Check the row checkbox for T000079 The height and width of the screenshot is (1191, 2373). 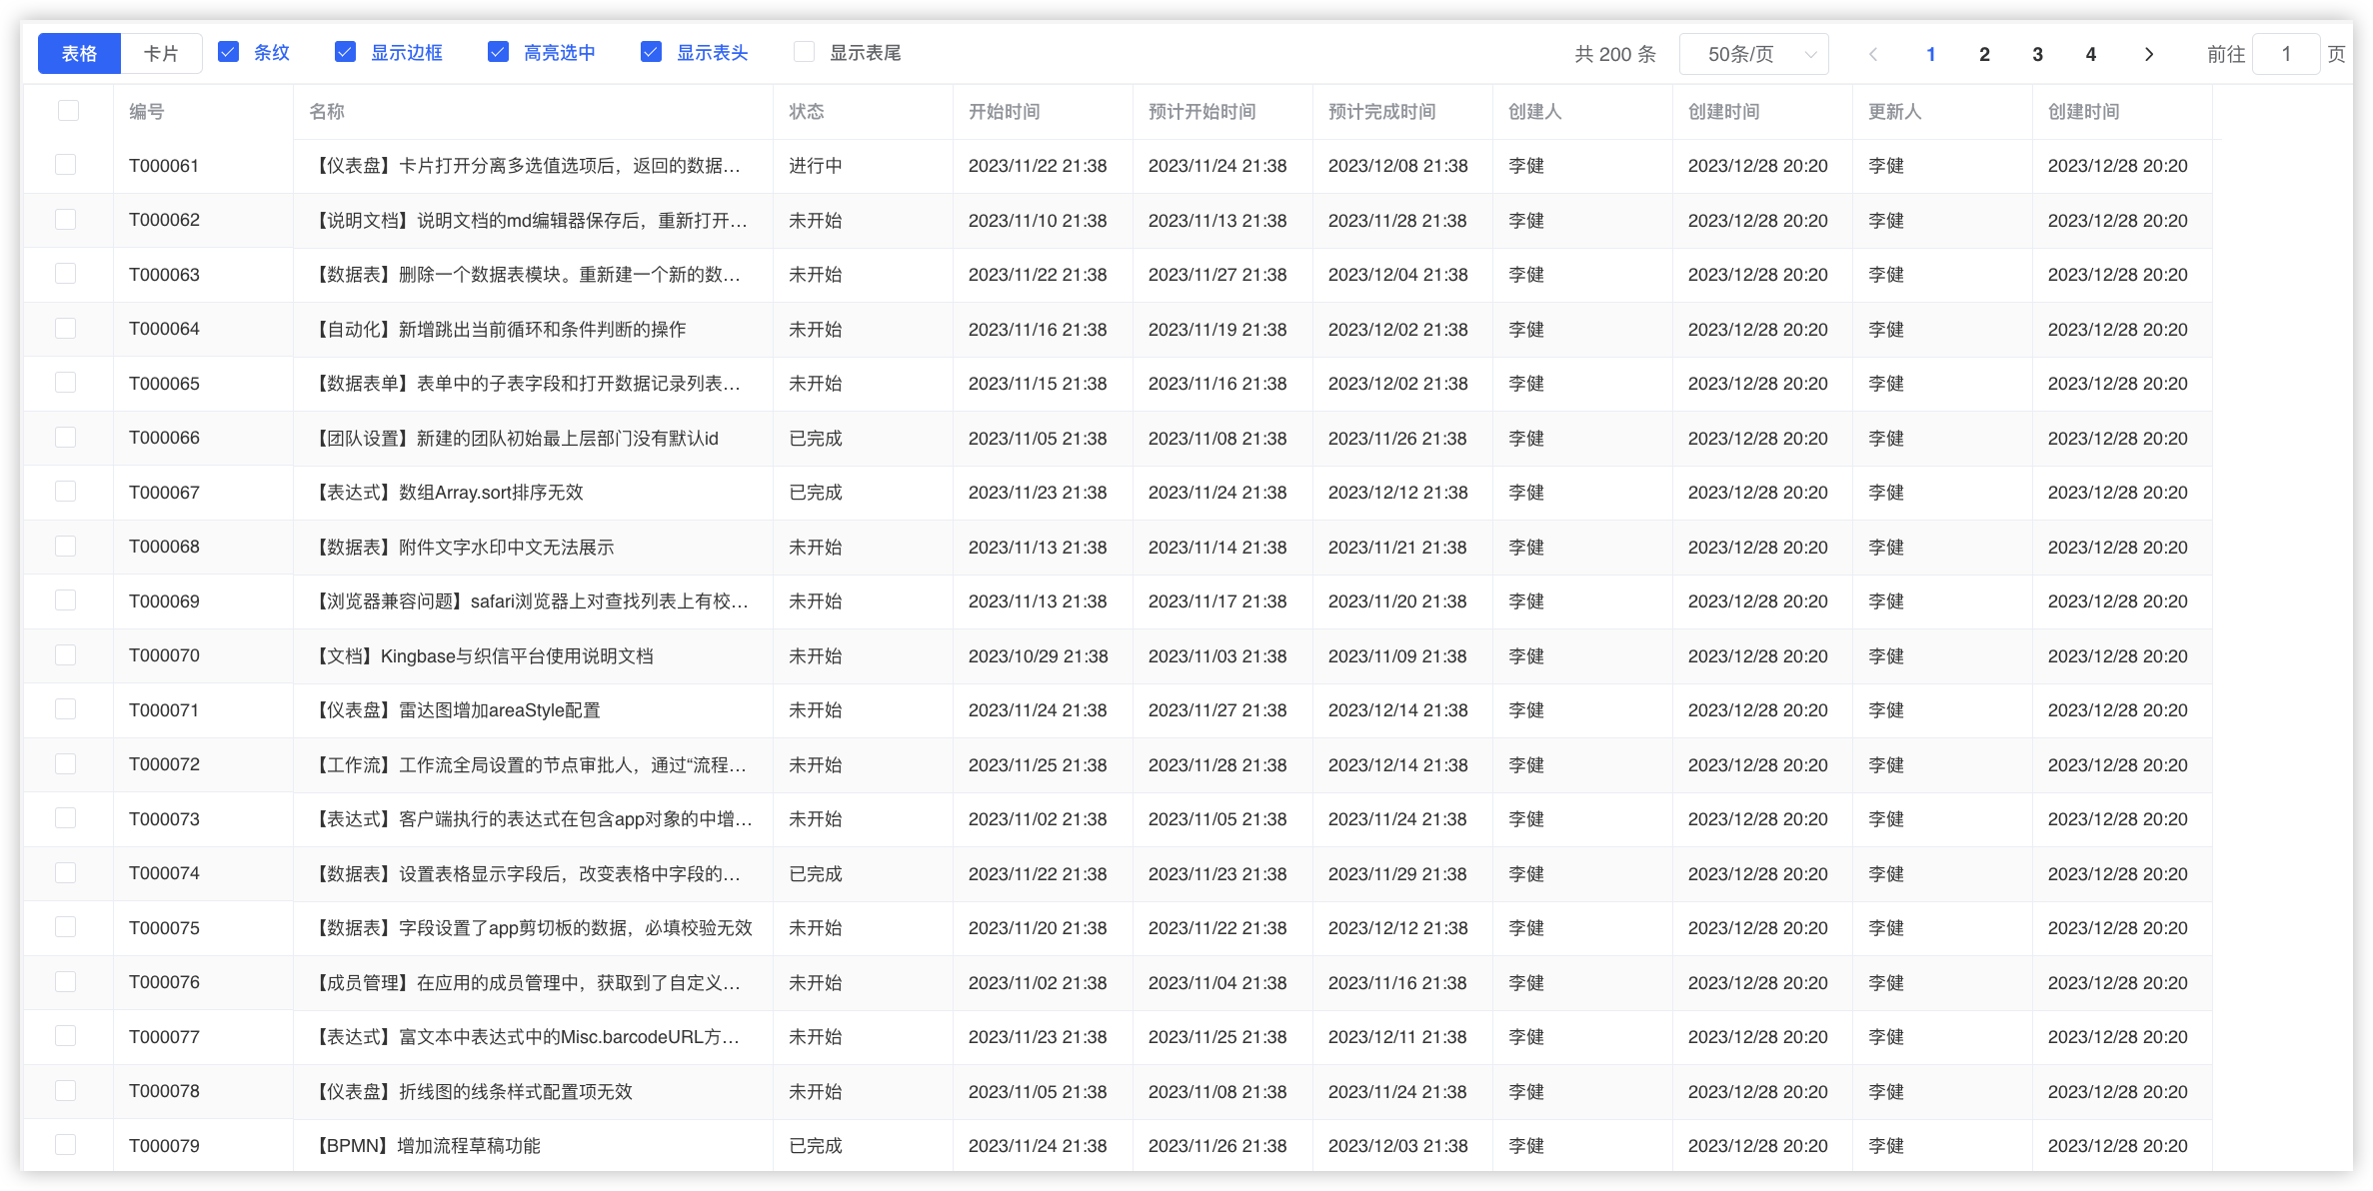pos(65,1145)
